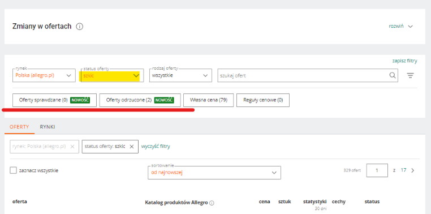The image size is (431, 214).
Task: Click the page number input showing 1
Action: pos(377,170)
